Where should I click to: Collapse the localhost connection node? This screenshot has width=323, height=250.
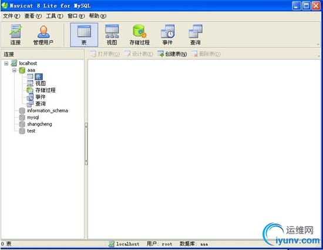click(6, 64)
